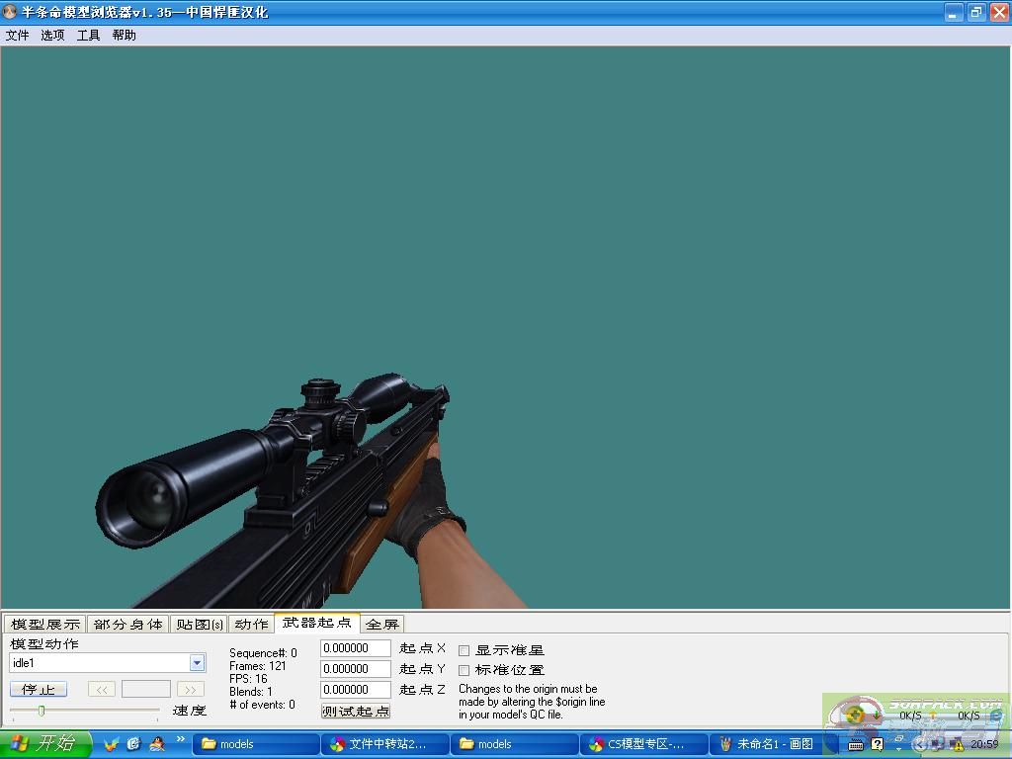Image resolution: width=1012 pixels, height=759 pixels.
Task: Expand the quick launch chevron overflow
Action: pyautogui.click(x=181, y=739)
